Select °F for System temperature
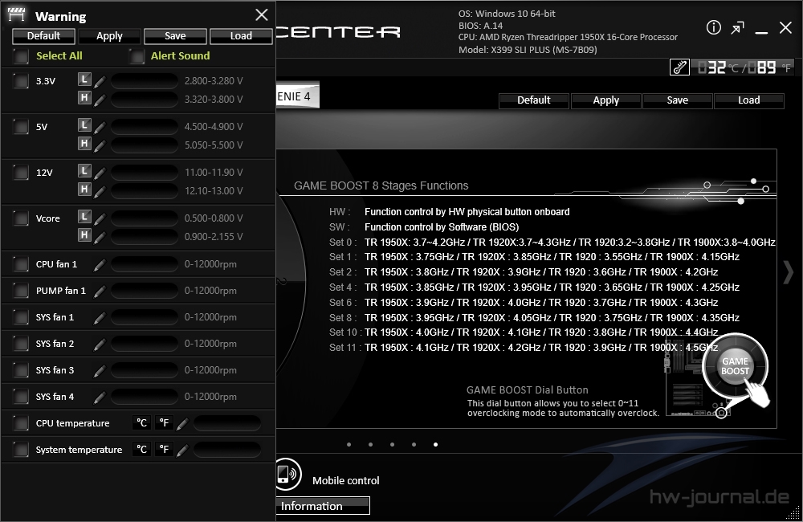The width and height of the screenshot is (803, 522). point(164,450)
